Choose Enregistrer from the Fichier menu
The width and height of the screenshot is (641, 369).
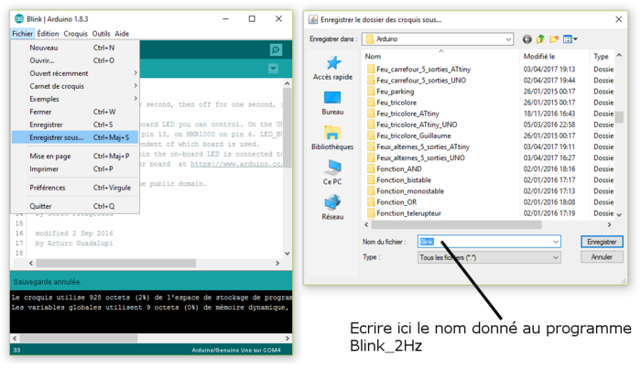point(75,125)
